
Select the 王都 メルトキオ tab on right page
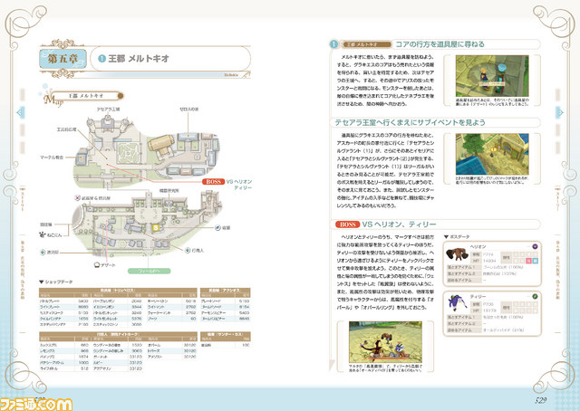pos(365,44)
